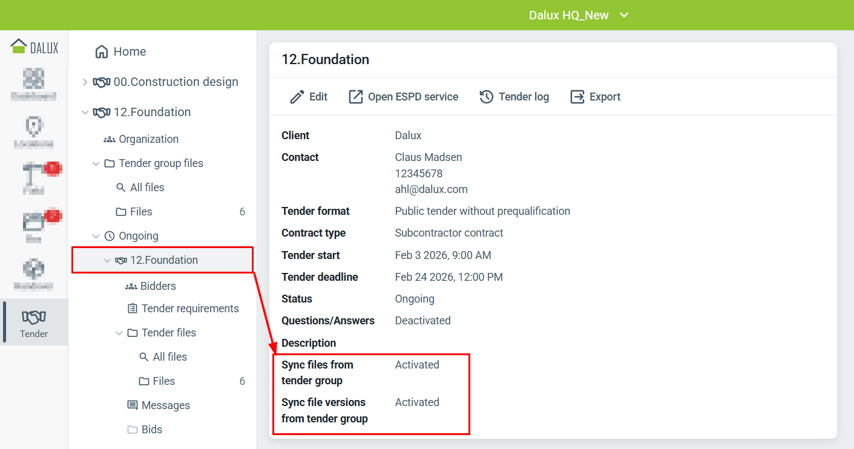Select the Tender handshake icon in sidebar

point(34,316)
